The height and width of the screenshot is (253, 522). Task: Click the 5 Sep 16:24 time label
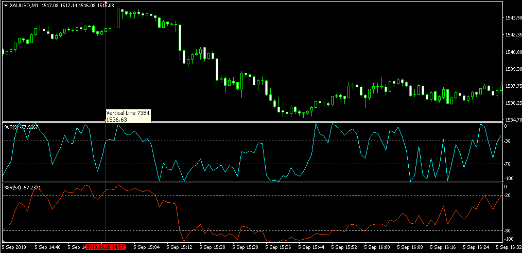click(x=474, y=247)
